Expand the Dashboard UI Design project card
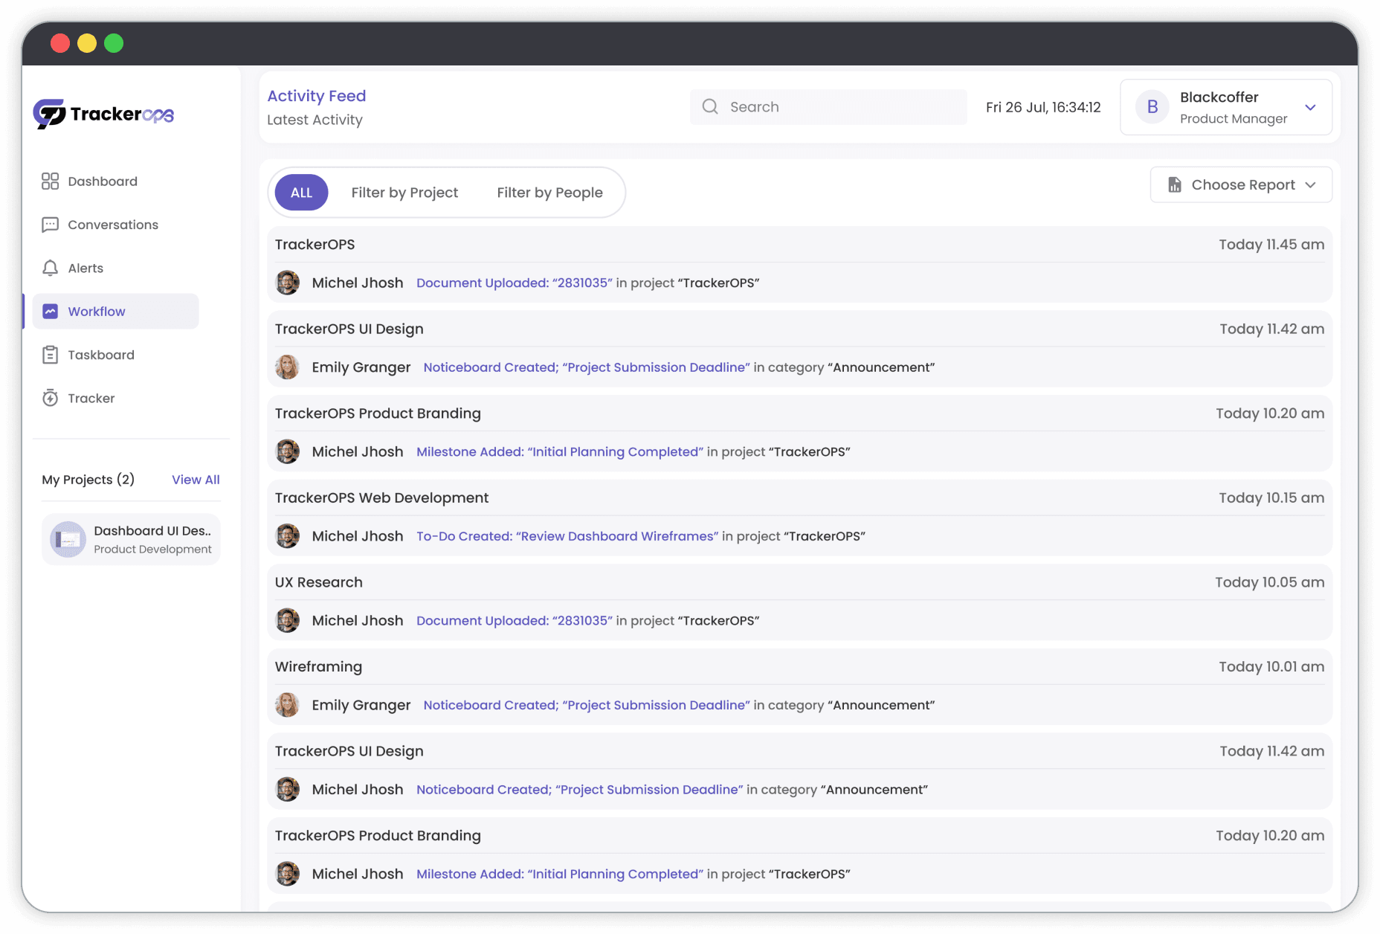The width and height of the screenshot is (1380, 934). point(131,538)
